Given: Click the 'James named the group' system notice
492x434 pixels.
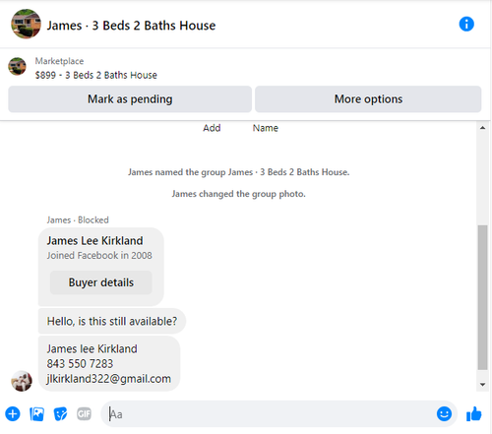Looking at the screenshot, I should coord(238,172).
